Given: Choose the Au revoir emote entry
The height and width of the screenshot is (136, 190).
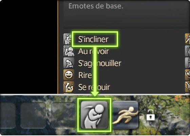Looking at the screenshot, I should point(93,51).
